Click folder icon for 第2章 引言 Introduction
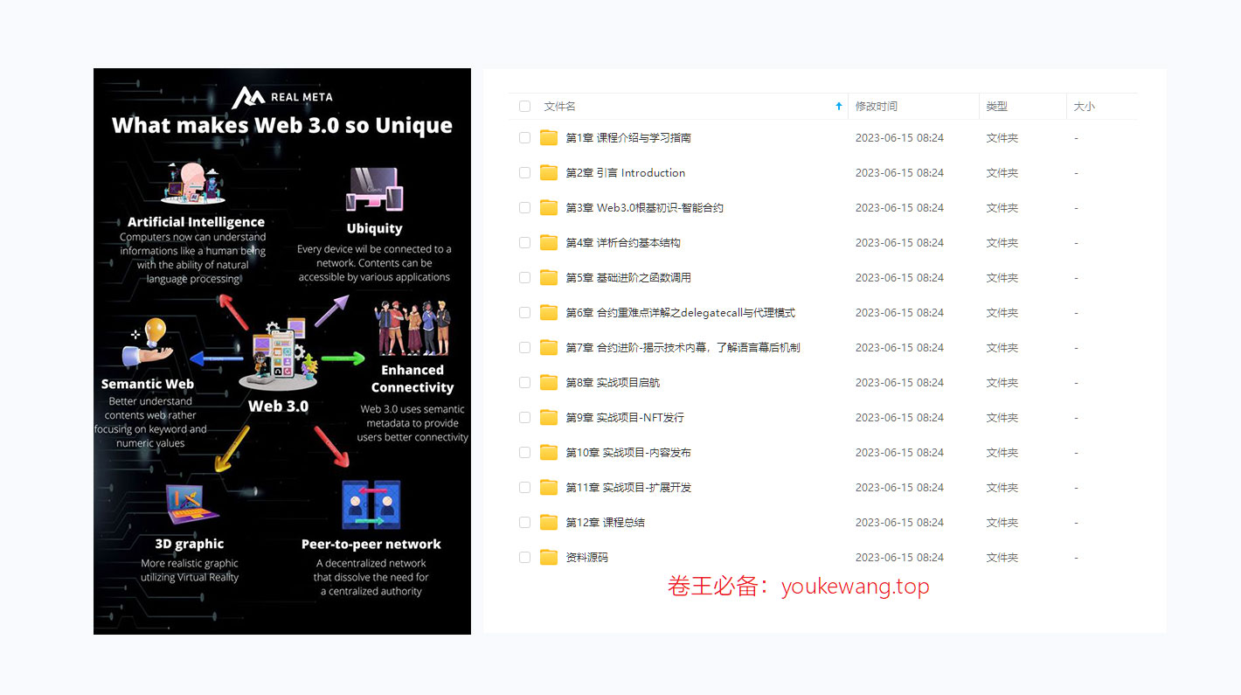 [549, 172]
